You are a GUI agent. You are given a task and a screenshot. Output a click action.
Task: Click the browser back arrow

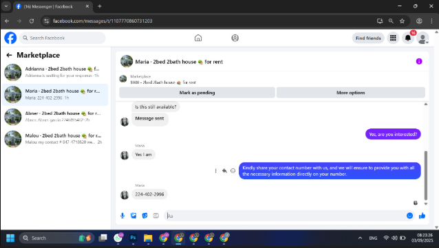pos(7,21)
